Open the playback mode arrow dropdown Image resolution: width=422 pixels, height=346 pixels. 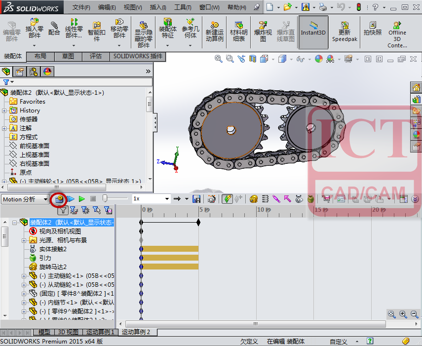tap(187, 199)
